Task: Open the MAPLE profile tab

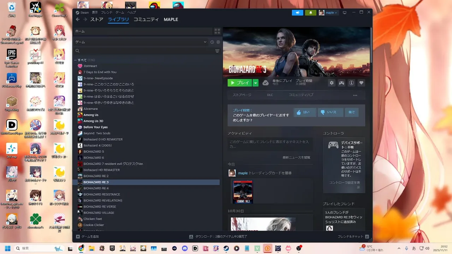Action: pos(171,19)
